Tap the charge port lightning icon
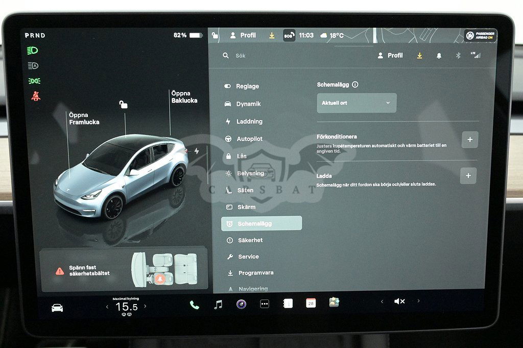This screenshot has height=348, width=523. pyautogui.click(x=197, y=151)
